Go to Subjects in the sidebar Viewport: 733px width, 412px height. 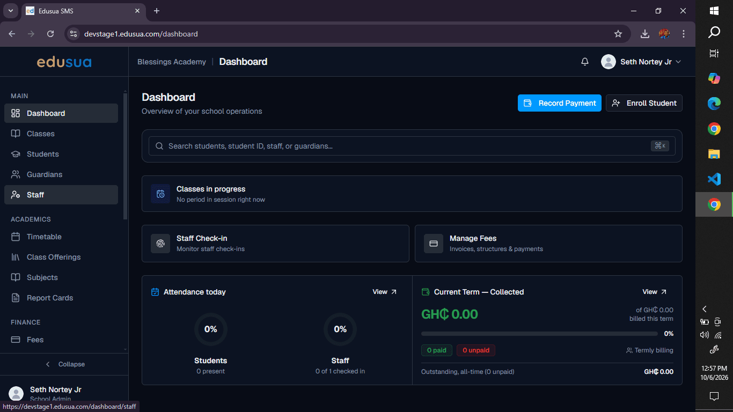(x=61, y=277)
